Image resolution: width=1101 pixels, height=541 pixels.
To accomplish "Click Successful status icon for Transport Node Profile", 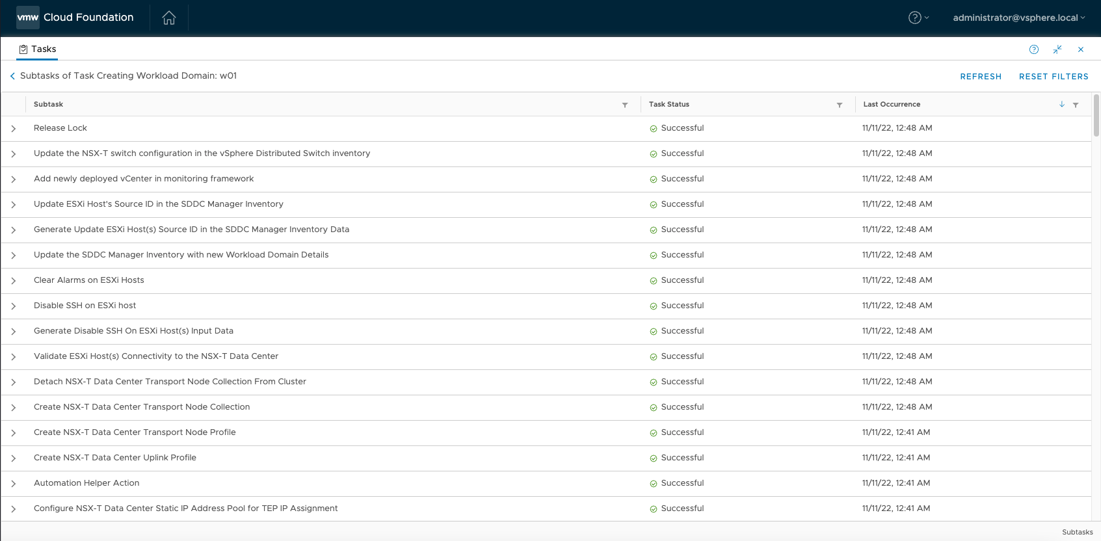I will point(654,433).
